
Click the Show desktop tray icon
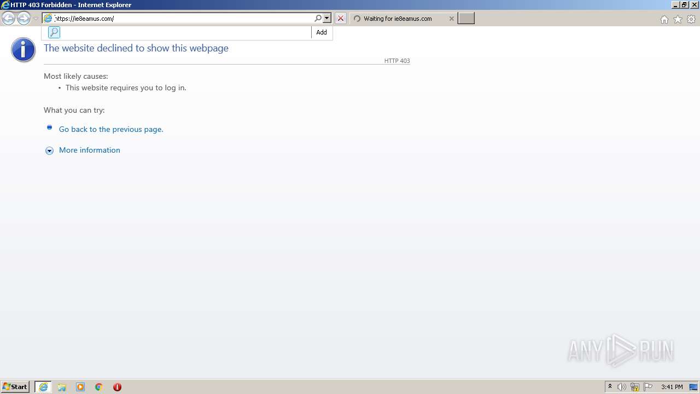click(x=693, y=387)
